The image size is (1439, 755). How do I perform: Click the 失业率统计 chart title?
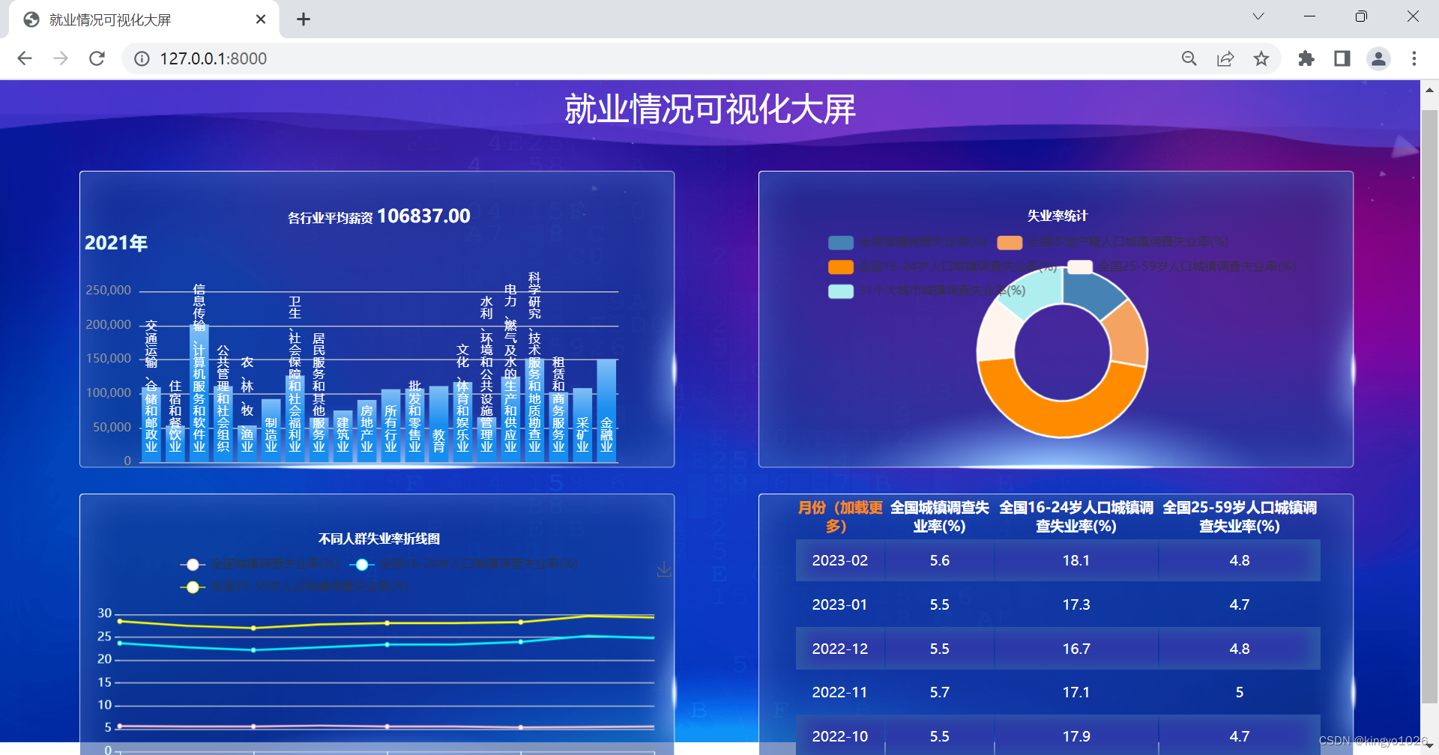click(1057, 216)
